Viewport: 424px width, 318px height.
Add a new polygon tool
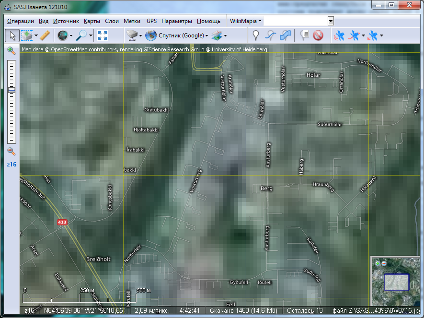tap(285, 35)
